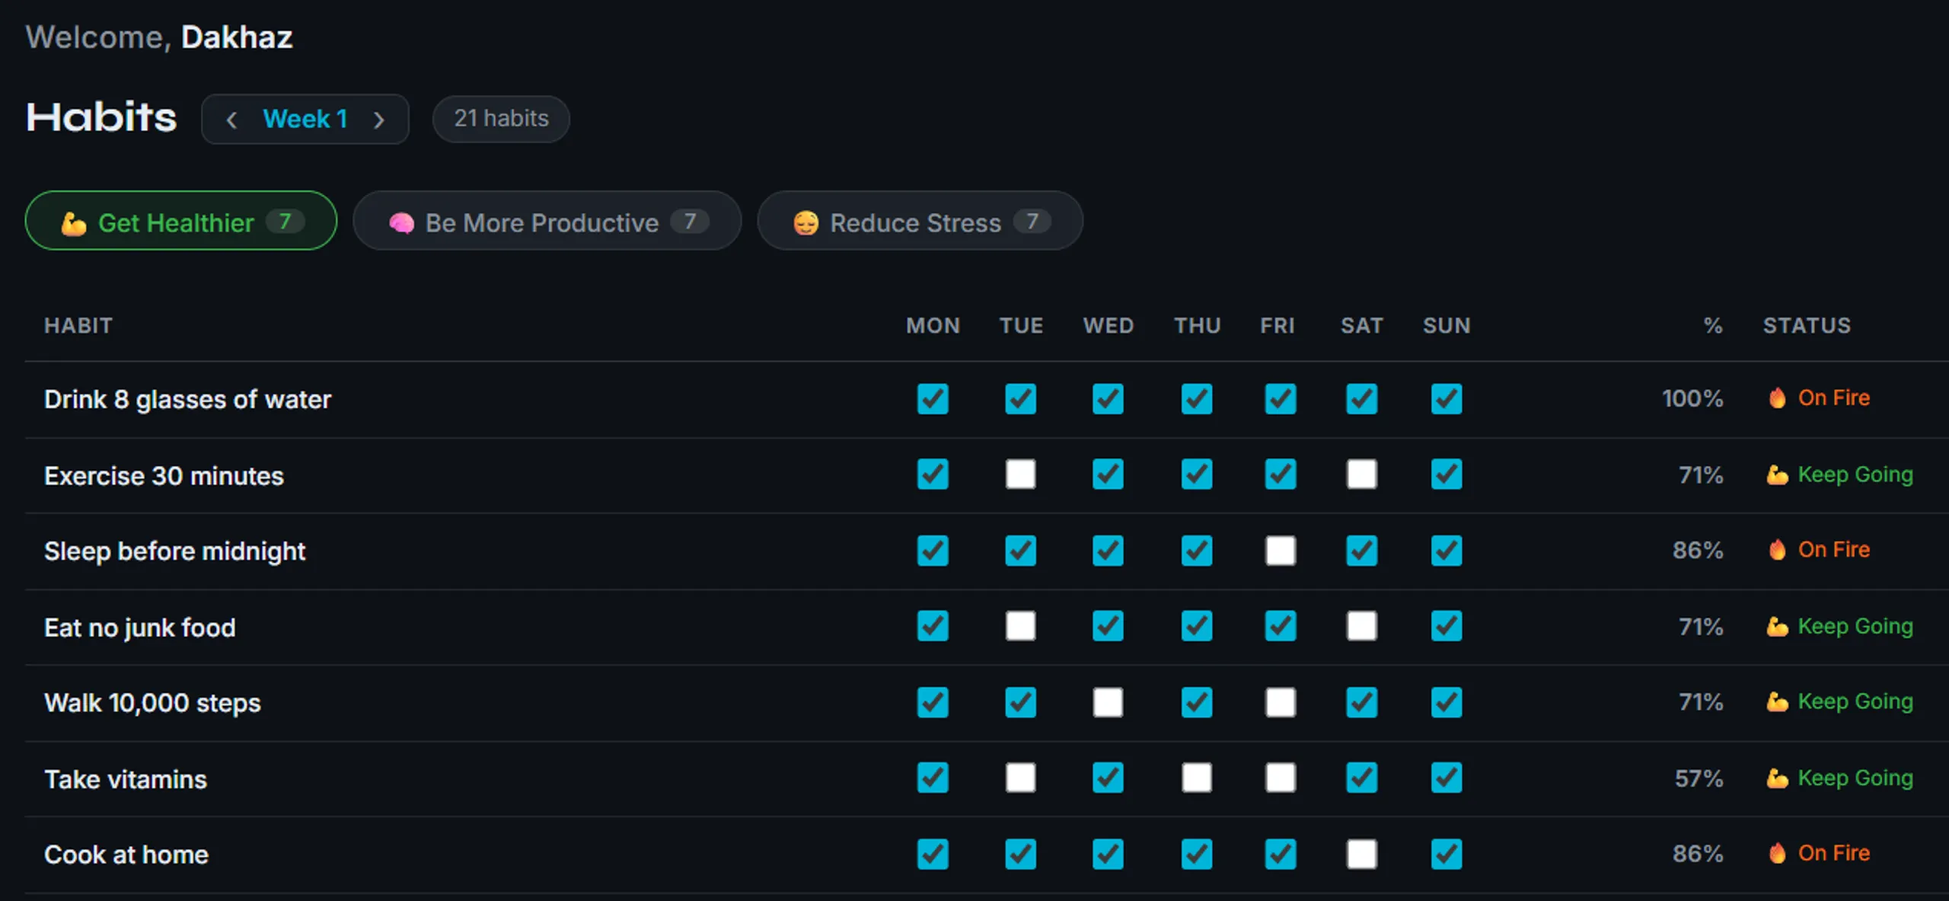1949x901 pixels.
Task: Click the 100% completion value
Action: pos(1692,398)
